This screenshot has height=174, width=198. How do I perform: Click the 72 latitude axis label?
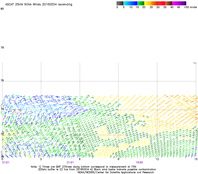click(x=2, y=134)
